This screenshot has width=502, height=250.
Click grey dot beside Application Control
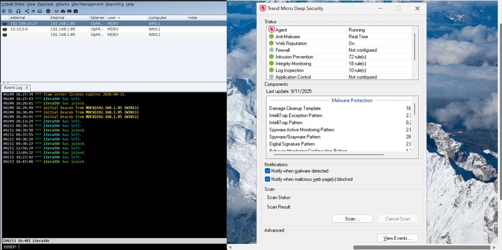(271, 77)
